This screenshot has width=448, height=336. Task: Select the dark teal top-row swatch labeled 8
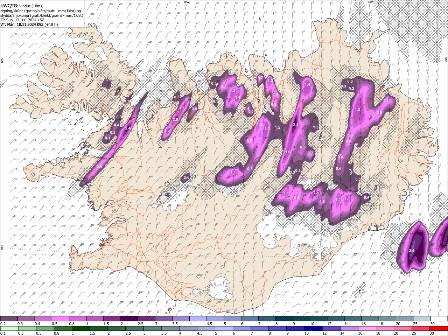click(x=283, y=318)
